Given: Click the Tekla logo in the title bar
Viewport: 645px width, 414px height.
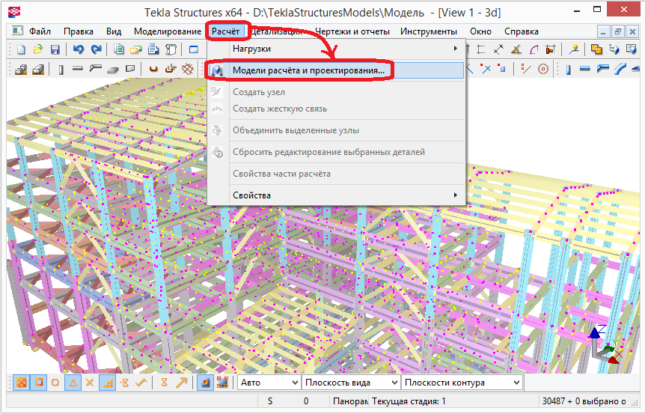Looking at the screenshot, I should click(x=14, y=11).
